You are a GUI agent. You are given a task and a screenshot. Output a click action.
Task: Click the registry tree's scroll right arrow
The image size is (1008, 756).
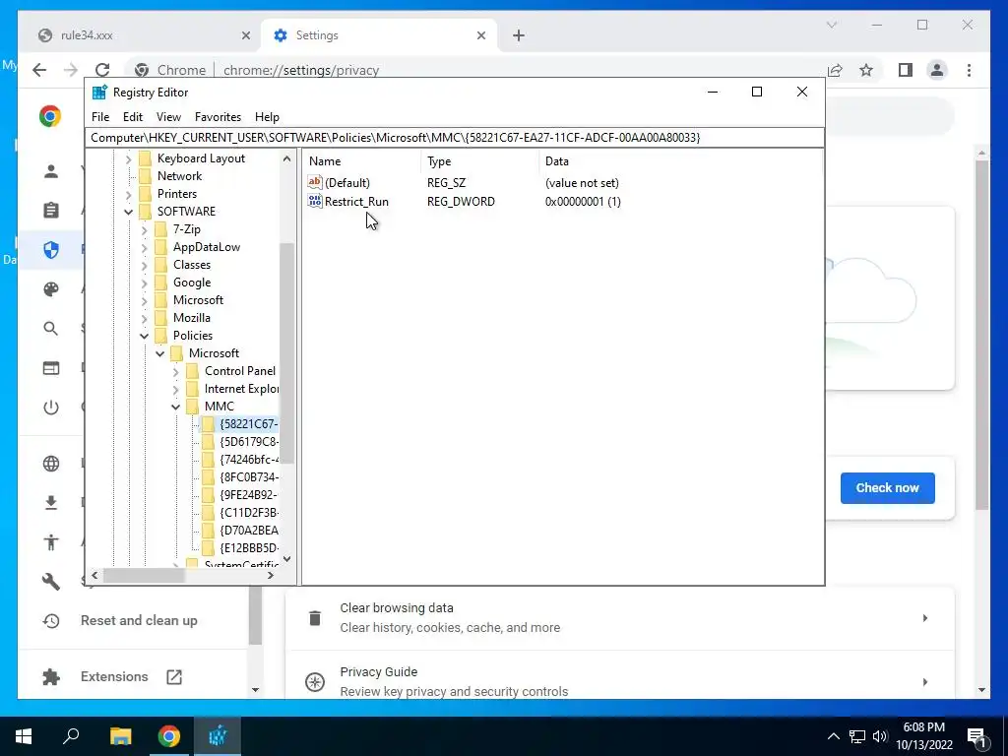click(x=271, y=575)
